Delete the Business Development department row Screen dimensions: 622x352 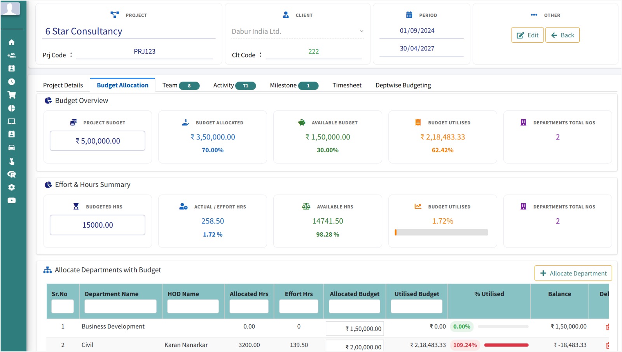[x=608, y=327]
